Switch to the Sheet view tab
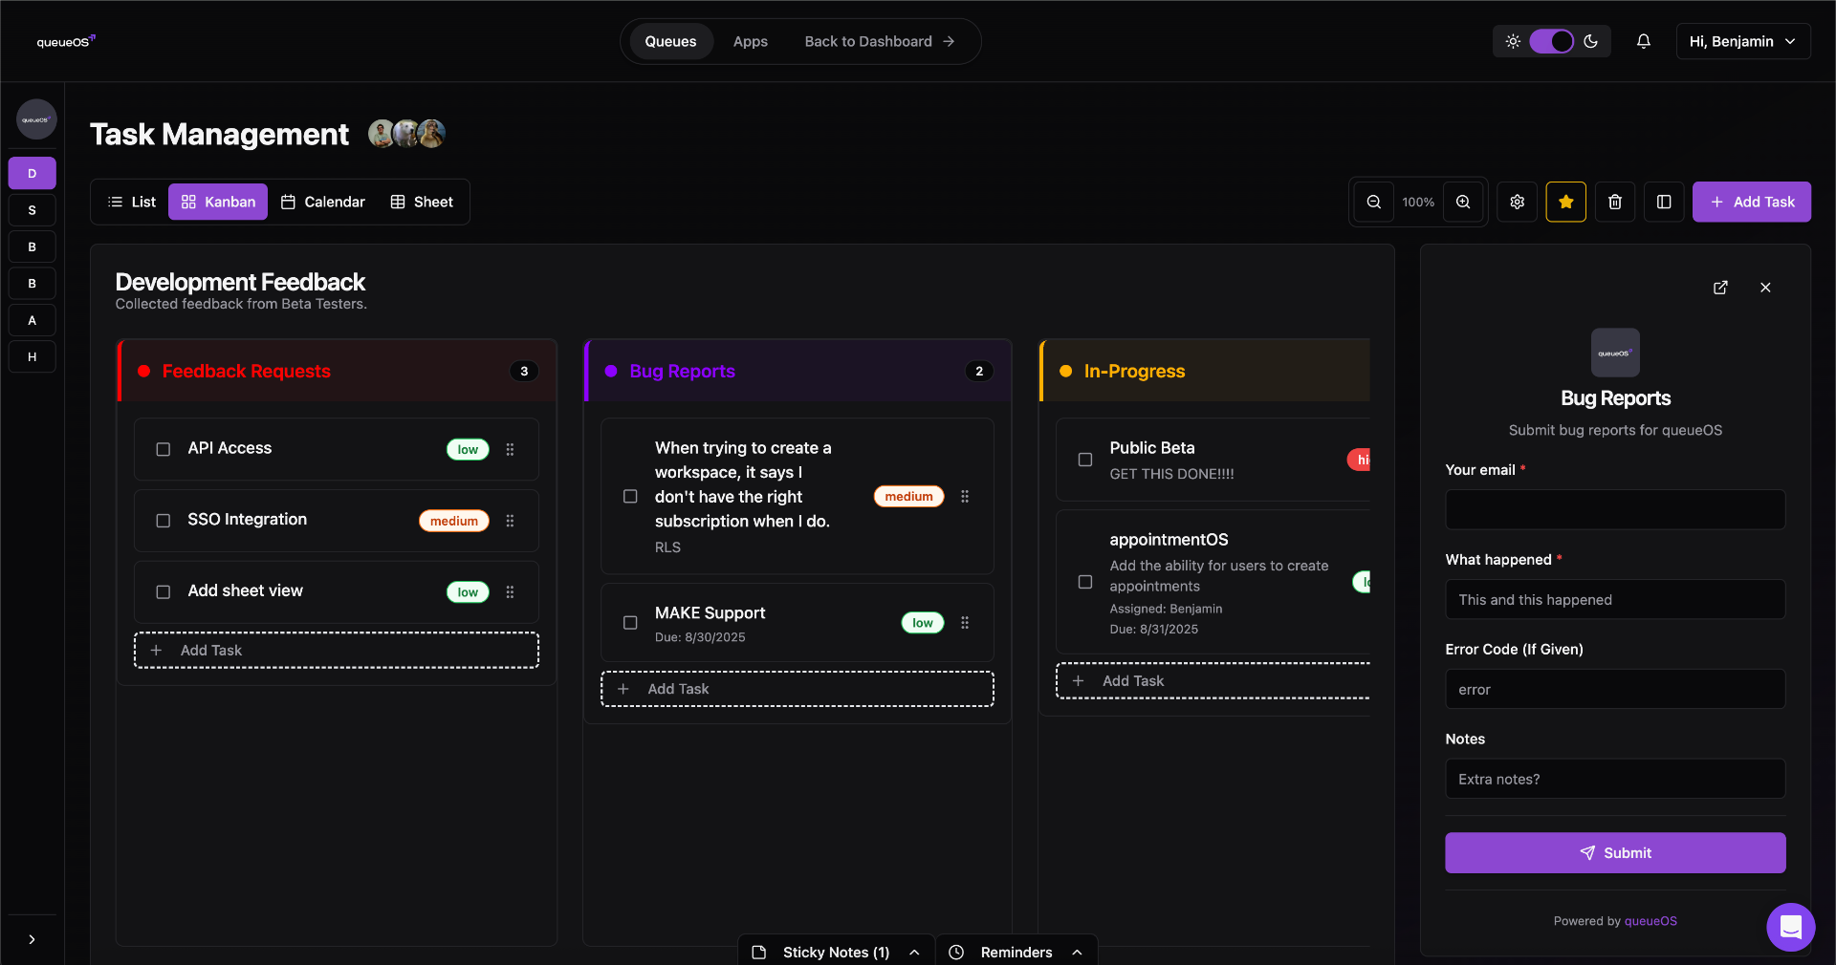Screen dimensions: 1836x965 pos(422,202)
